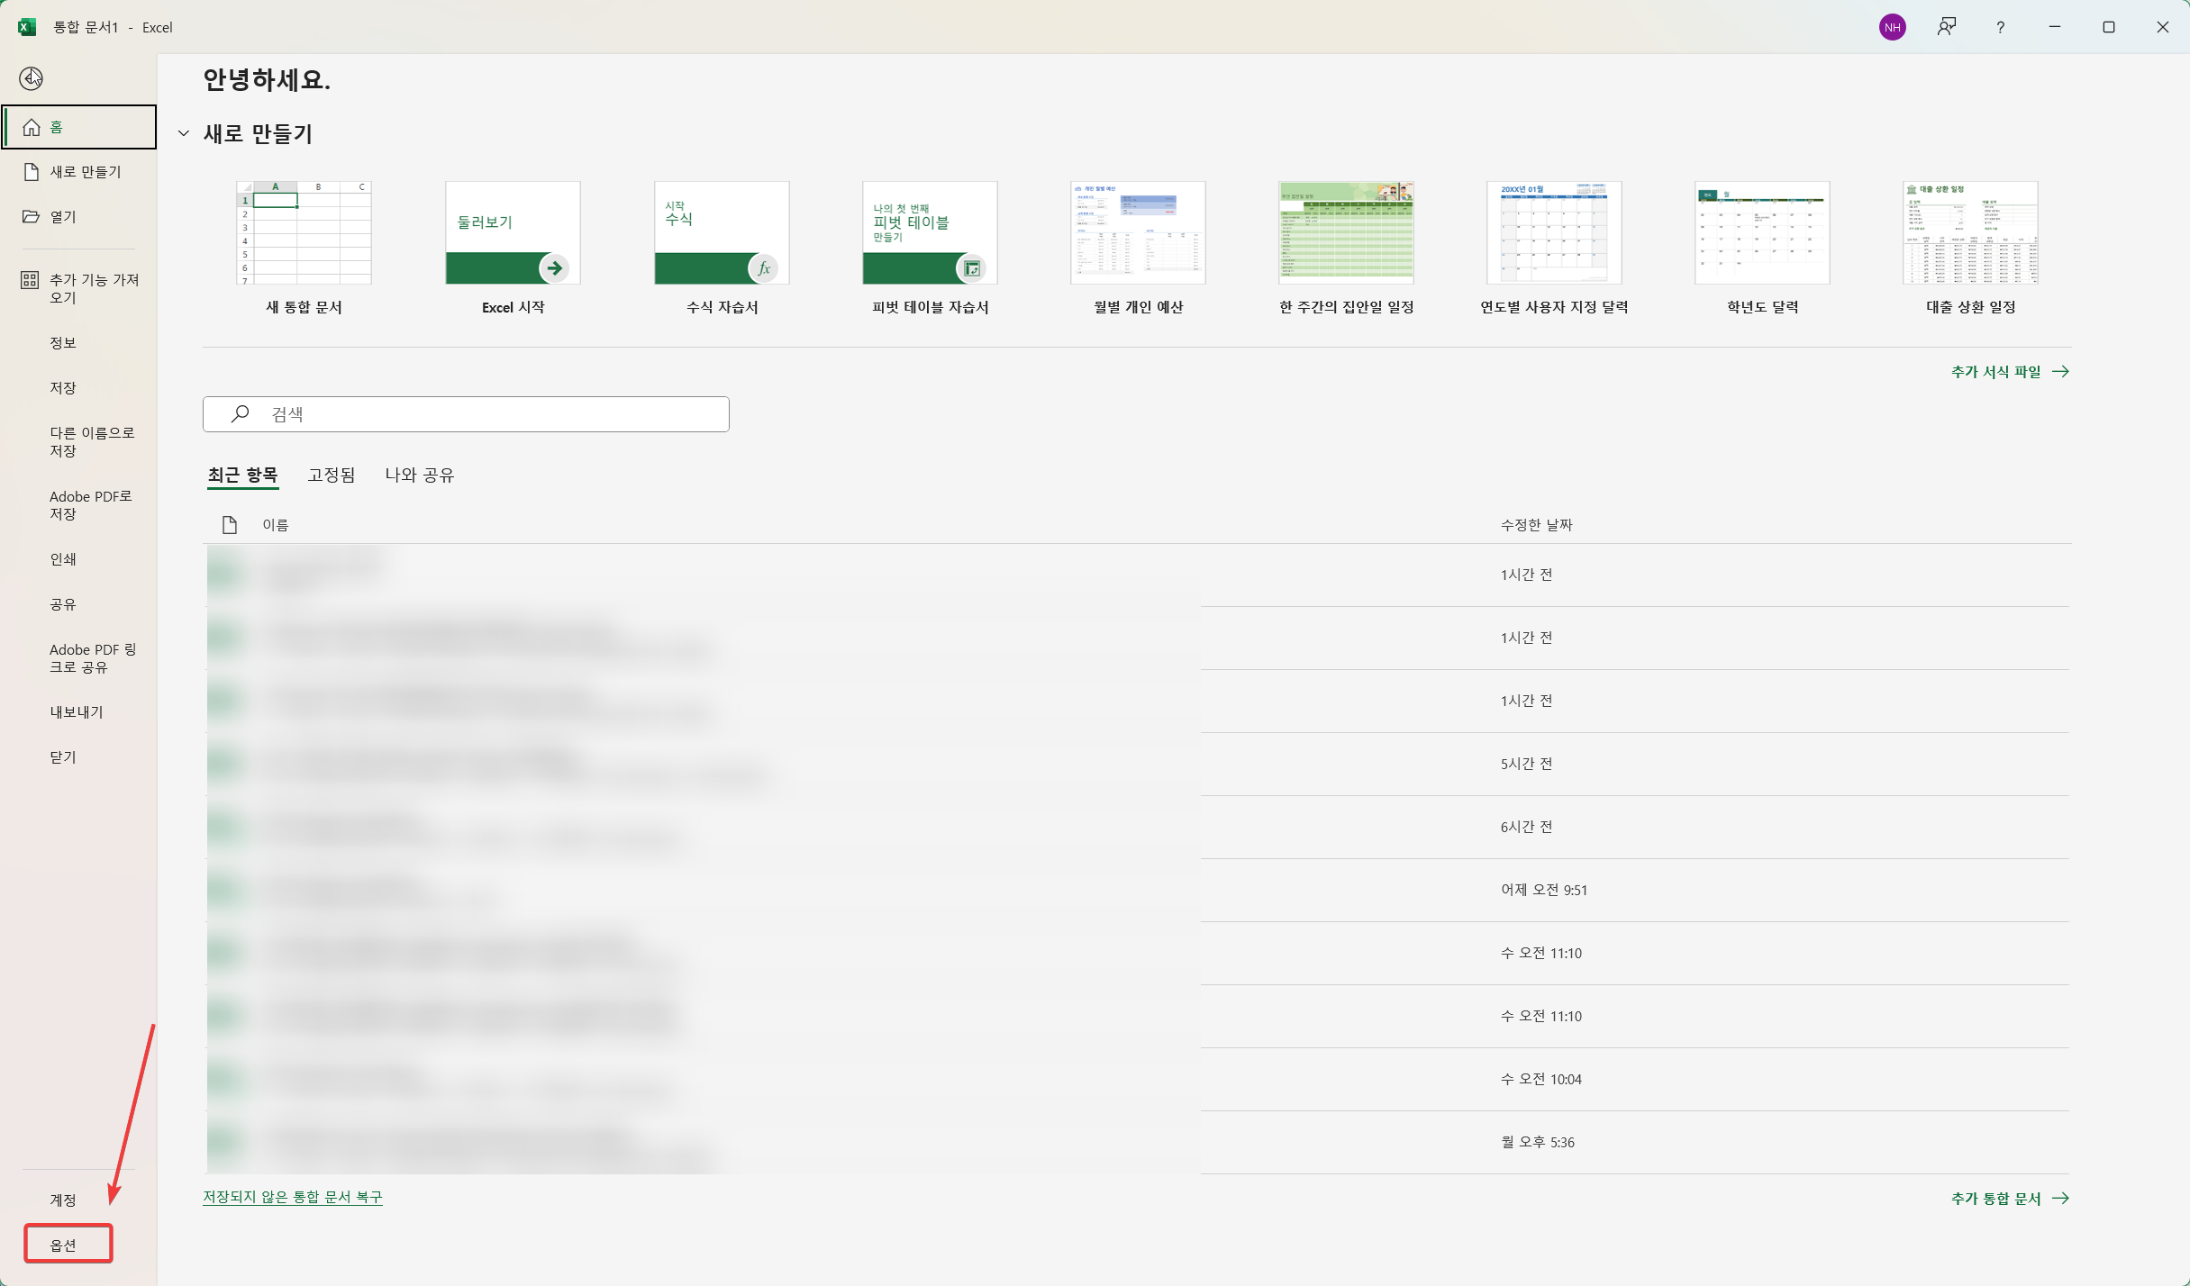Click the 열기 folder icon in sidebar

[x=31, y=216]
